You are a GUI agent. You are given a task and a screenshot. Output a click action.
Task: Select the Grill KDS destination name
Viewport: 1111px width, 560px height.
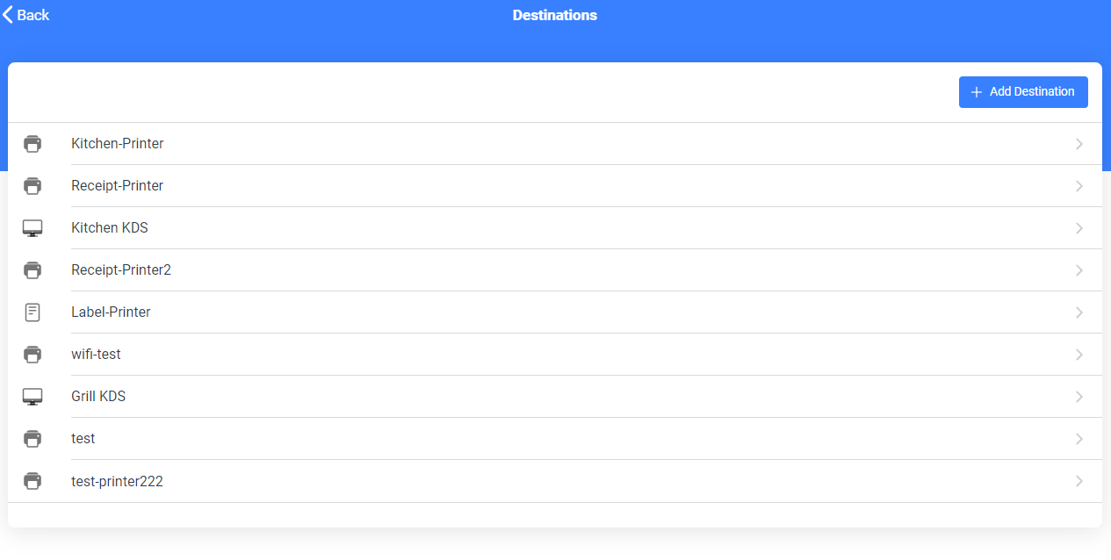(x=98, y=397)
